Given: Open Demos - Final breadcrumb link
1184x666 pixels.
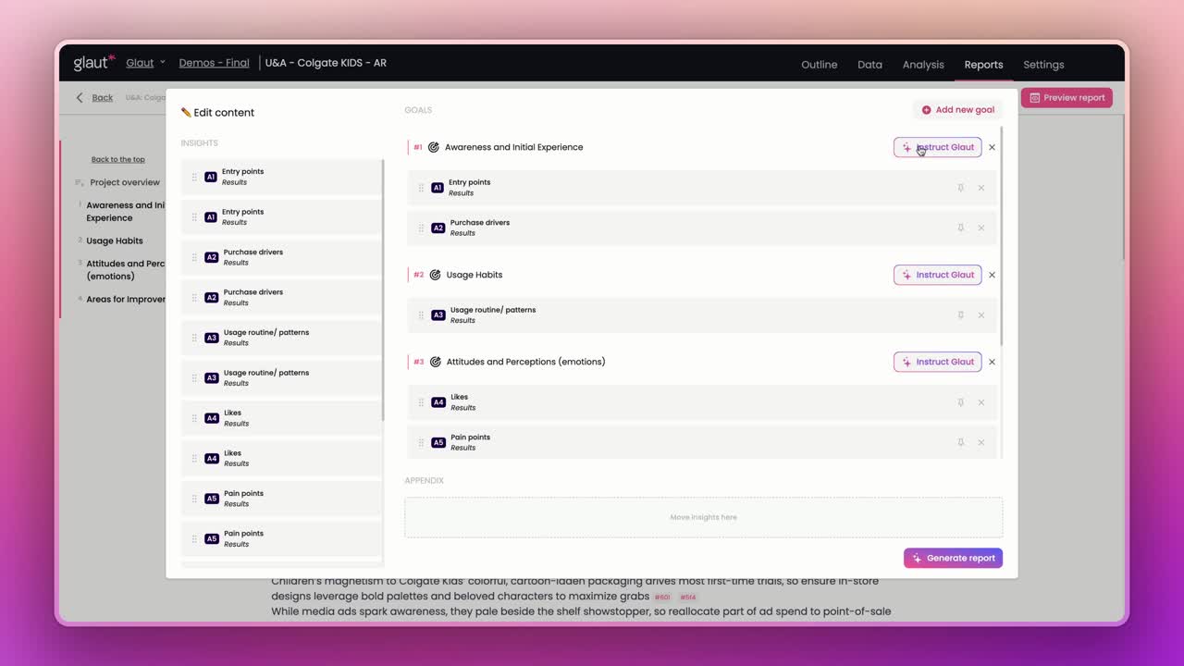Looking at the screenshot, I should pyautogui.click(x=214, y=63).
